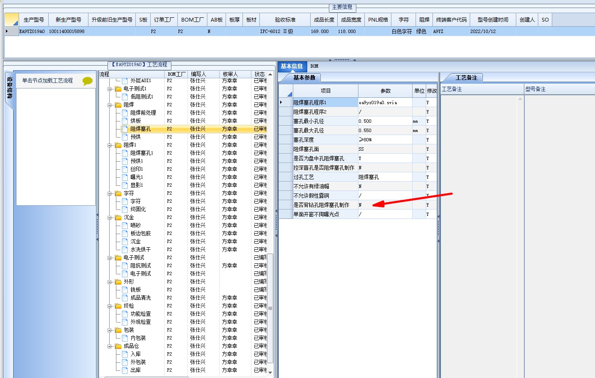The height and width of the screenshot is (378, 595).
Task: Open the 基本参数 sub-tab
Action: 304,78
